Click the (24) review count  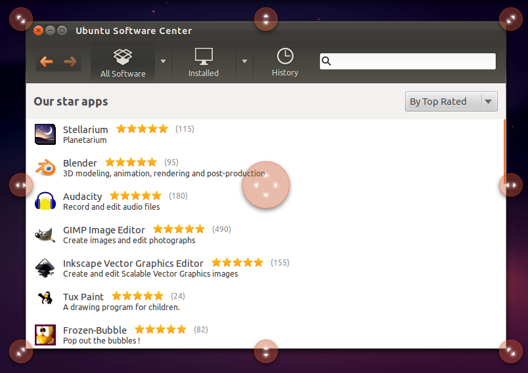(178, 296)
